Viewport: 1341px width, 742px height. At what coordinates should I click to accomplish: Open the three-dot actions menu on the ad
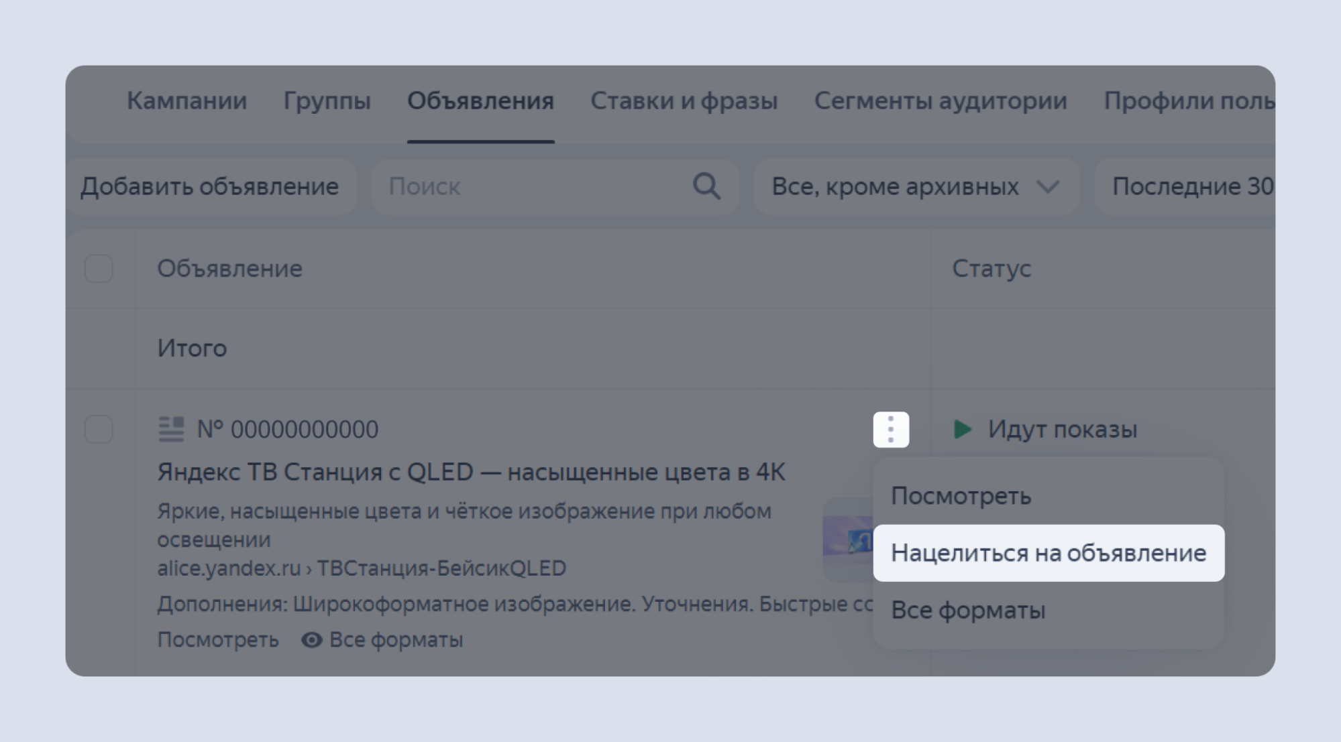890,430
